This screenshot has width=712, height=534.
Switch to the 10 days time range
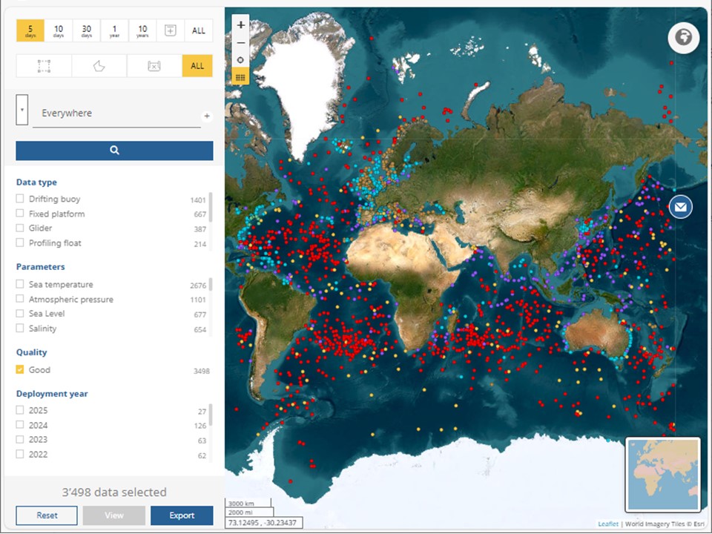(x=59, y=31)
